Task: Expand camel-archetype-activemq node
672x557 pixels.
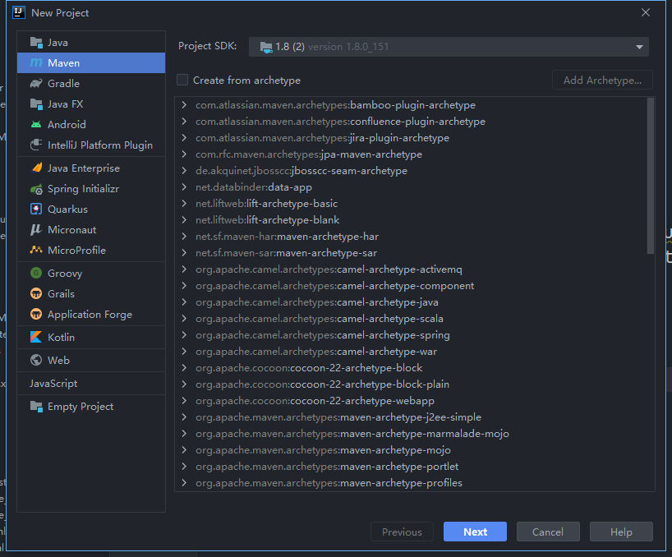Action: (x=184, y=269)
